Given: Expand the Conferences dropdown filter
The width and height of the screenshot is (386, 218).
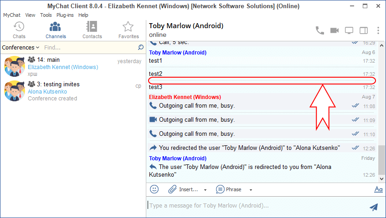Looking at the screenshot, I should [x=21, y=47].
